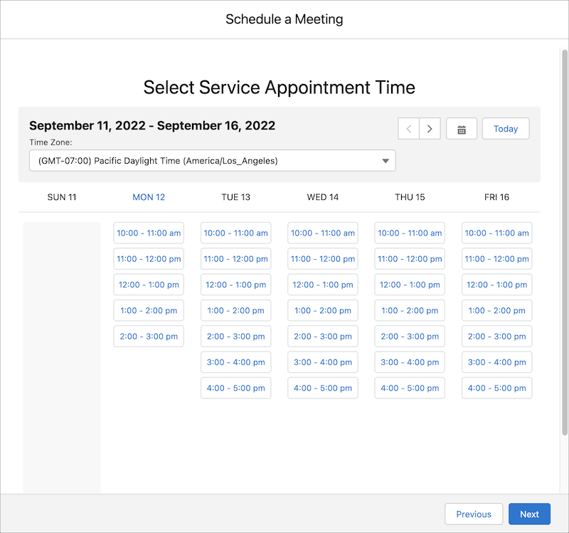Advance to next week using right chevron

tap(430, 129)
